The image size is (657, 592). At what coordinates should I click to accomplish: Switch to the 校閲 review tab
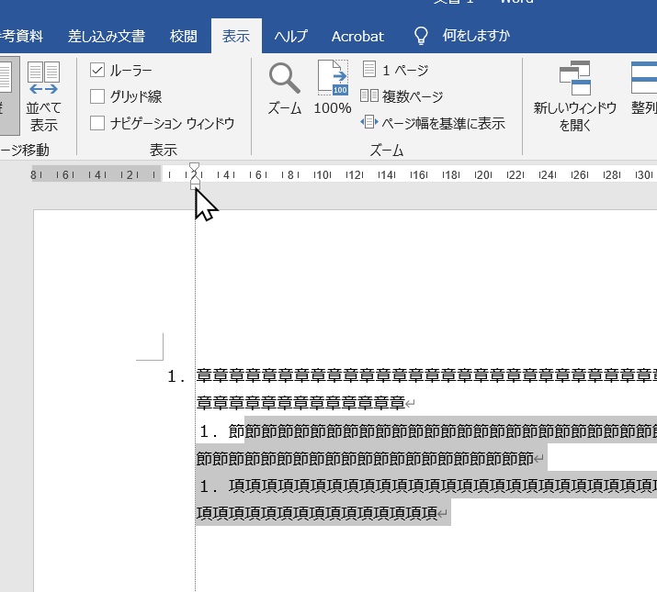click(x=184, y=36)
